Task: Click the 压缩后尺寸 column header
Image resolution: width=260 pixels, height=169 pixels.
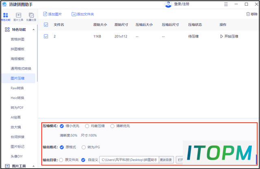Action: 170,24
